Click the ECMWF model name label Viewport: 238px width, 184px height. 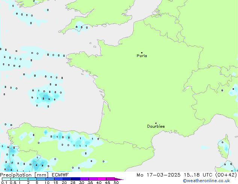click(60, 175)
